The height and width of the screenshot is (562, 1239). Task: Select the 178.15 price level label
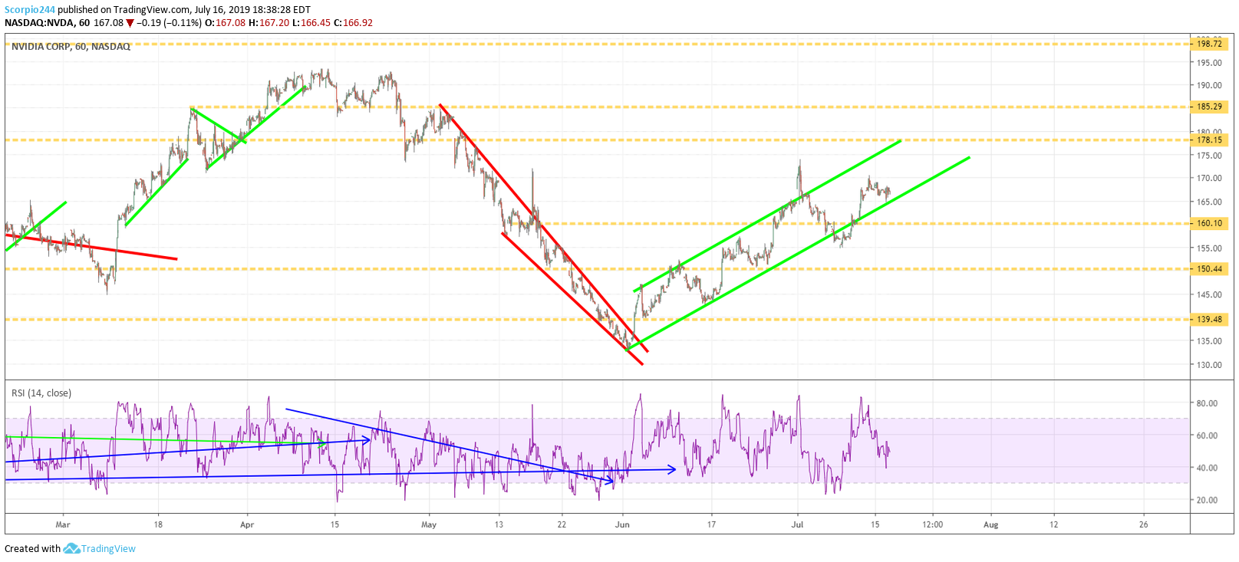(1210, 140)
